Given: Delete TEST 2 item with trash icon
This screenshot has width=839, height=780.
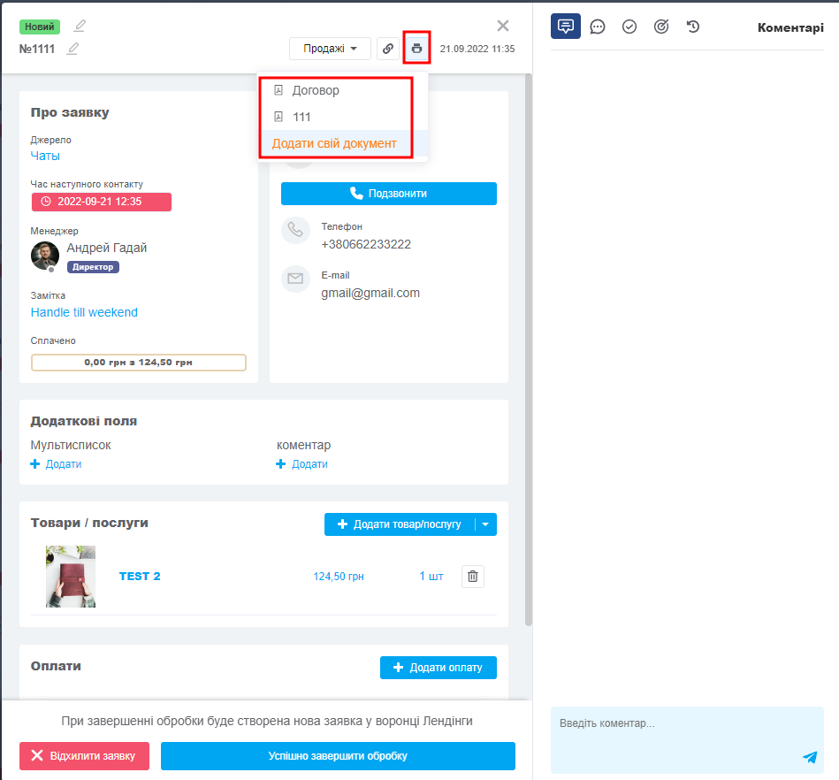Looking at the screenshot, I should click(x=473, y=577).
